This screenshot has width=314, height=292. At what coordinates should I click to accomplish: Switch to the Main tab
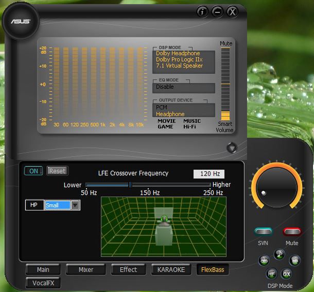pos(43,269)
